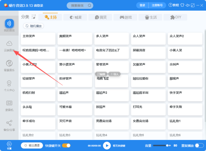Screen dimensions: 206x151
Task: Click the search magnifier icon
Action: (x=90, y=5)
